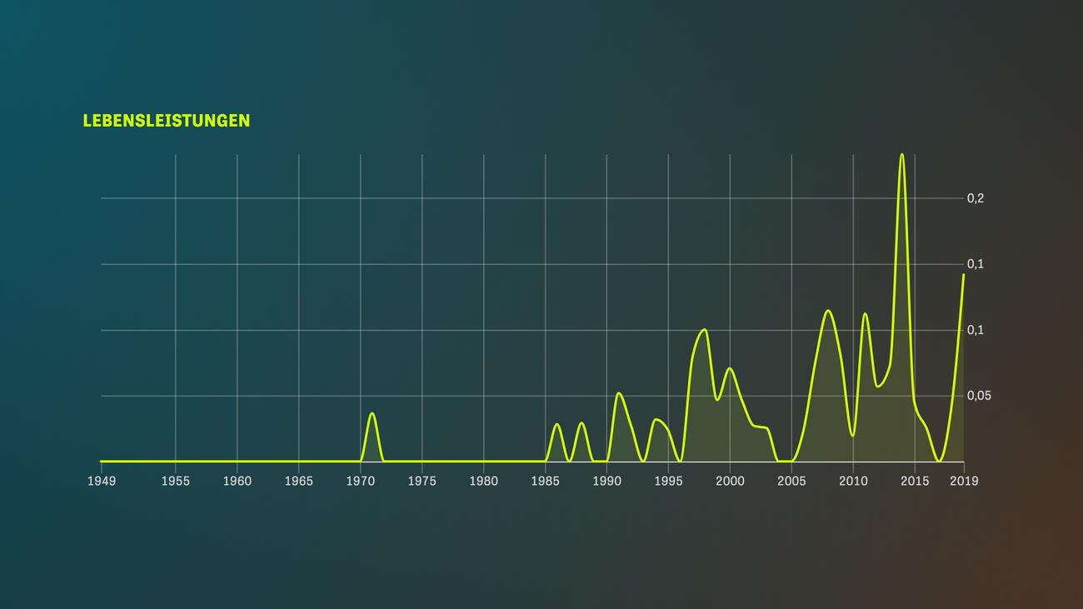Click the line's endpoint above 2019
Screen dimensions: 1083x609
(964, 274)
